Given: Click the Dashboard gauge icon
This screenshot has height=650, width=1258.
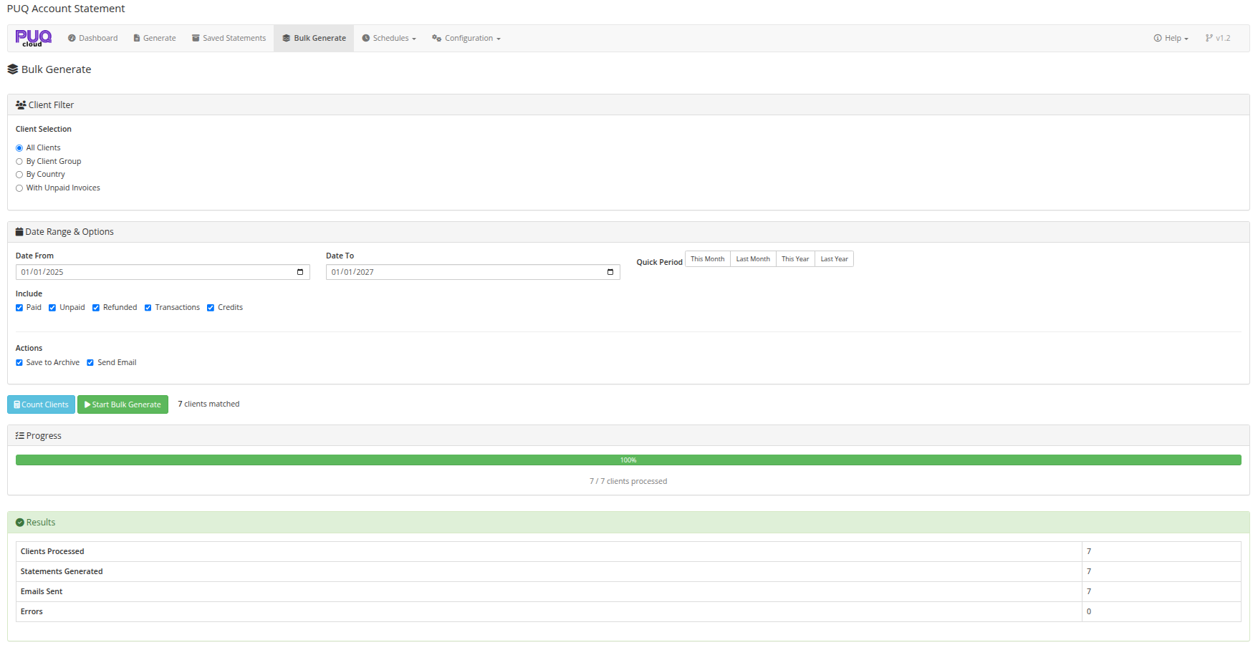Looking at the screenshot, I should 72,39.
